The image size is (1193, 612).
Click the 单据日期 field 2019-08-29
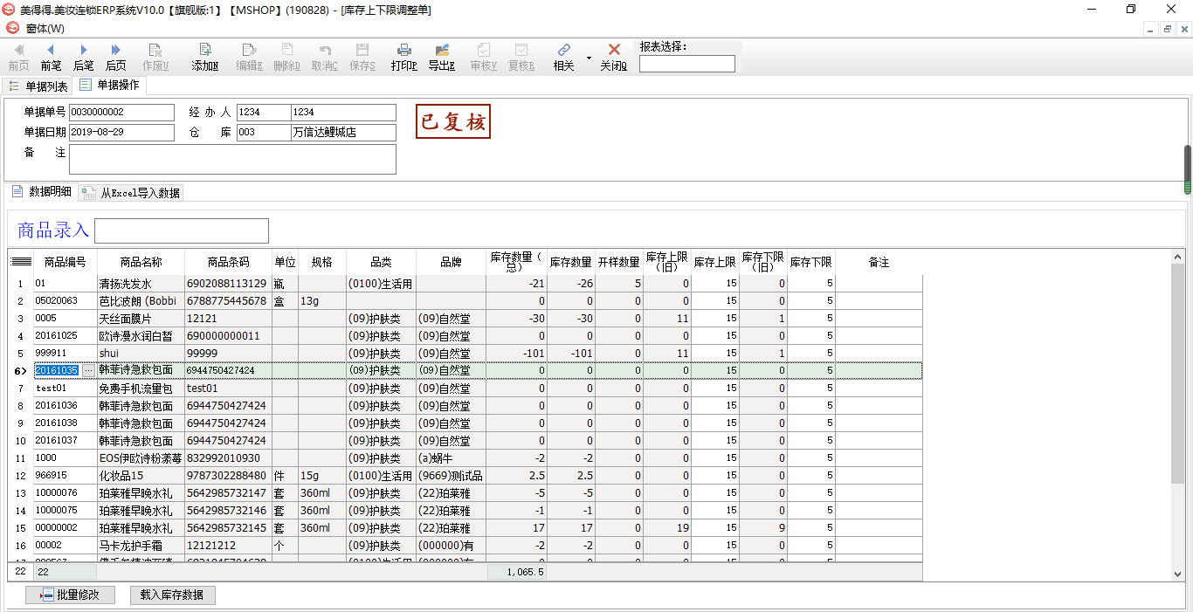tap(121, 133)
